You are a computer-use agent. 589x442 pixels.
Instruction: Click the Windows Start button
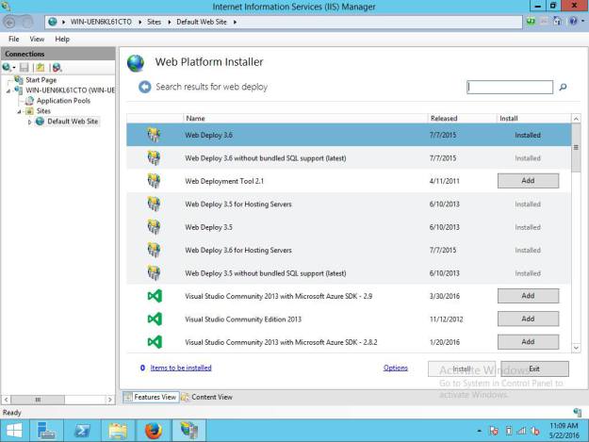14,430
